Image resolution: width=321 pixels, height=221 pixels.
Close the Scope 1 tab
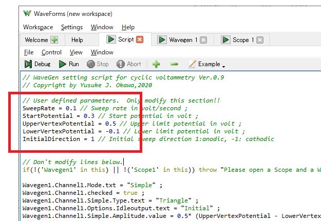click(259, 40)
